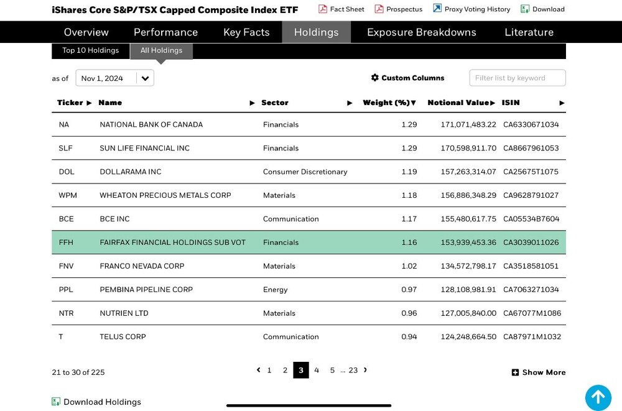Click Consumer Discretionary sector cell

point(305,172)
